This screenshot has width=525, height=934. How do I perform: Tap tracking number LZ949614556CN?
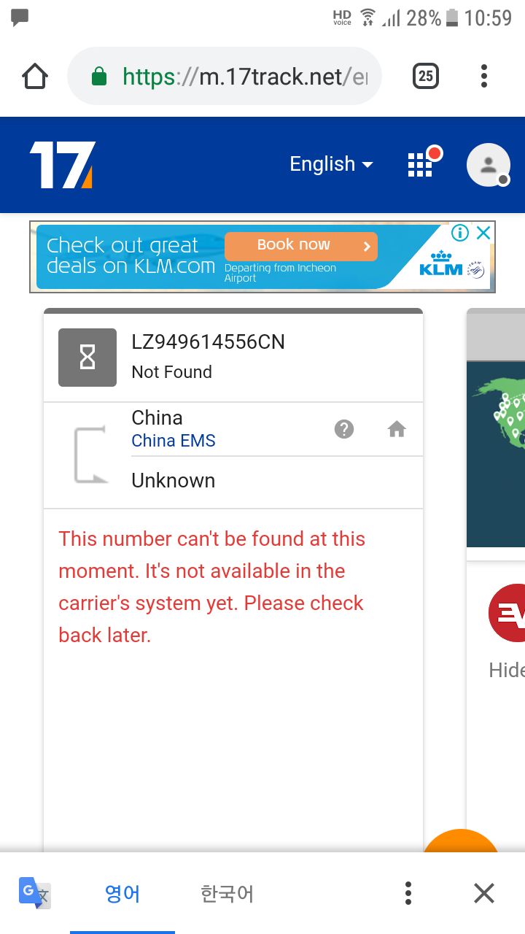pyautogui.click(x=209, y=341)
